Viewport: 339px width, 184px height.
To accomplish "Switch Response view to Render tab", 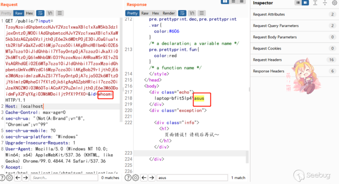I will (169, 13).
